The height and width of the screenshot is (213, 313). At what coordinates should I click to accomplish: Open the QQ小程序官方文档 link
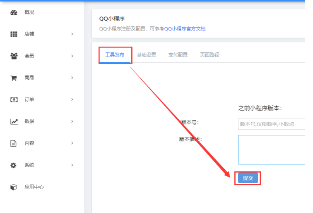point(185,29)
